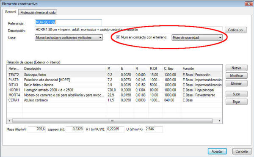254x157 pixels.
Task: Click the Subir button
Action: click(237, 94)
